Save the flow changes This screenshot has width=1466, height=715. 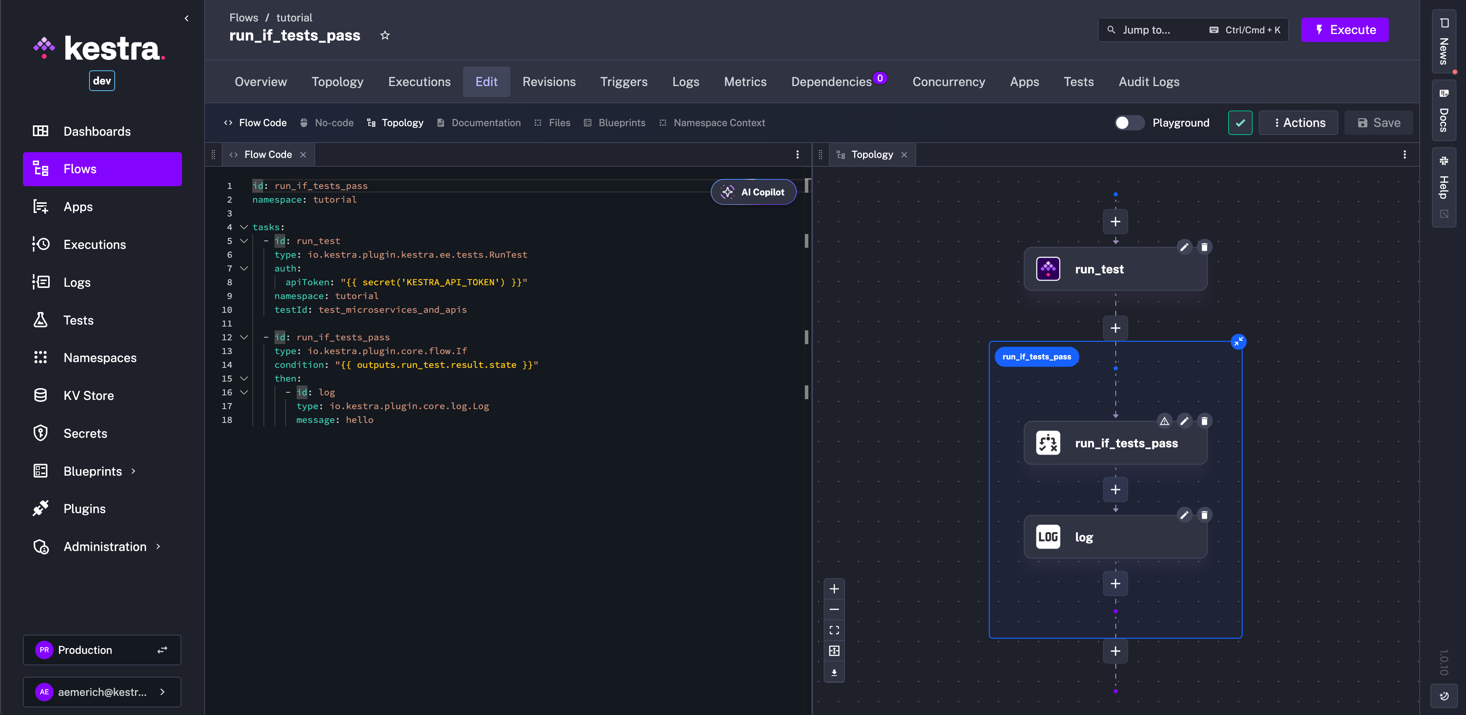click(x=1378, y=122)
